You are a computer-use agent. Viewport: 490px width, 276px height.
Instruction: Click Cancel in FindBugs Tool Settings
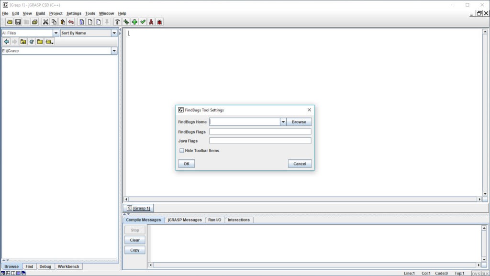click(x=300, y=164)
